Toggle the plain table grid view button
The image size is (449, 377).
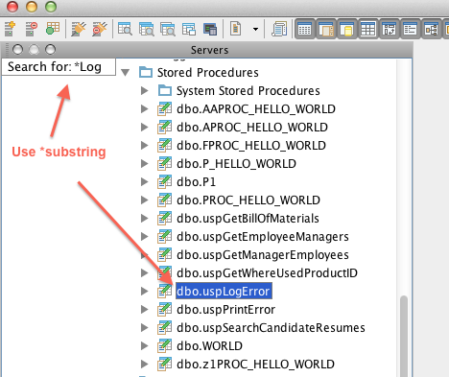coord(368,29)
